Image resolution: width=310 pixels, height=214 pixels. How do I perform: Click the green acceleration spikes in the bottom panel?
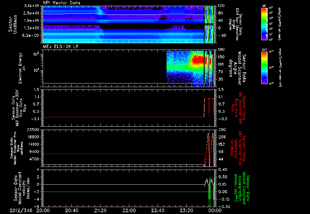click(x=211, y=192)
